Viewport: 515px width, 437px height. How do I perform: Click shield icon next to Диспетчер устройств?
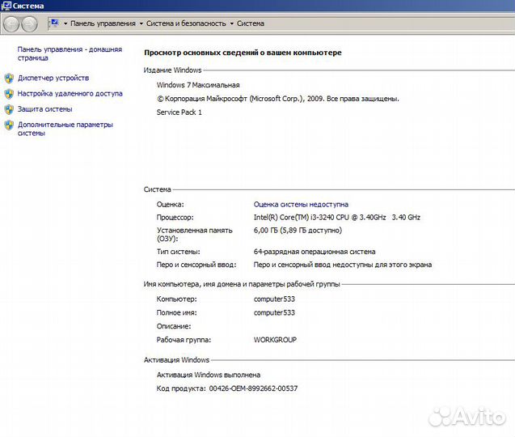pos(9,78)
